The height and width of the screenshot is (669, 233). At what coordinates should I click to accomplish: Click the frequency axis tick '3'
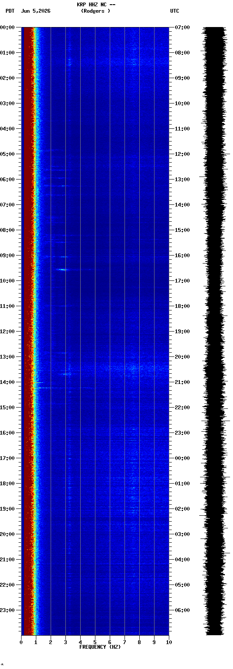point(65,642)
